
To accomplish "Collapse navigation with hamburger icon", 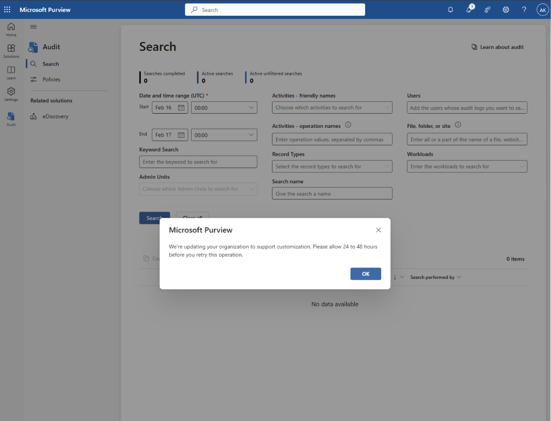I will coord(34,27).
